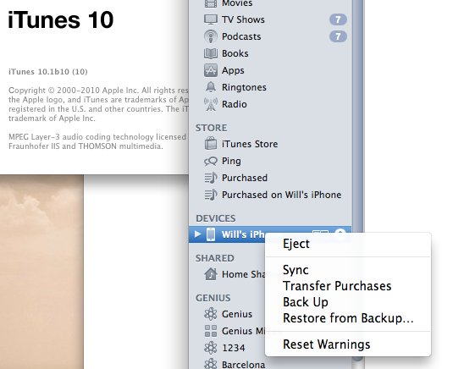This screenshot has width=475, height=369.
Task: Click the STORE section header
Action: (x=211, y=128)
